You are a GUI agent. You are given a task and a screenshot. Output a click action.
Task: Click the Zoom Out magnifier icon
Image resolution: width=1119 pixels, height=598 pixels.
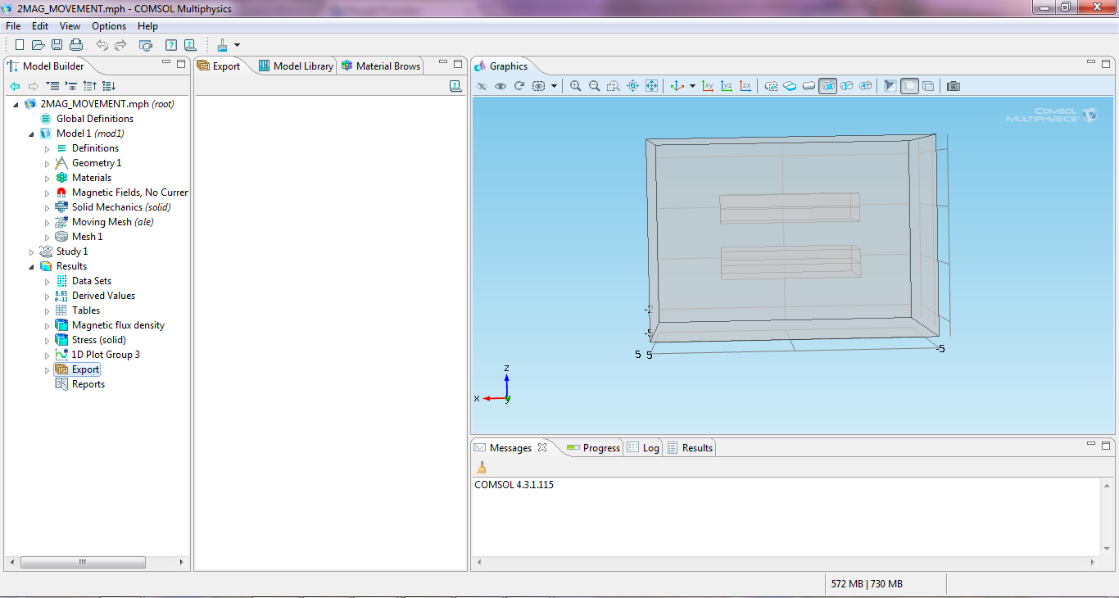point(595,86)
